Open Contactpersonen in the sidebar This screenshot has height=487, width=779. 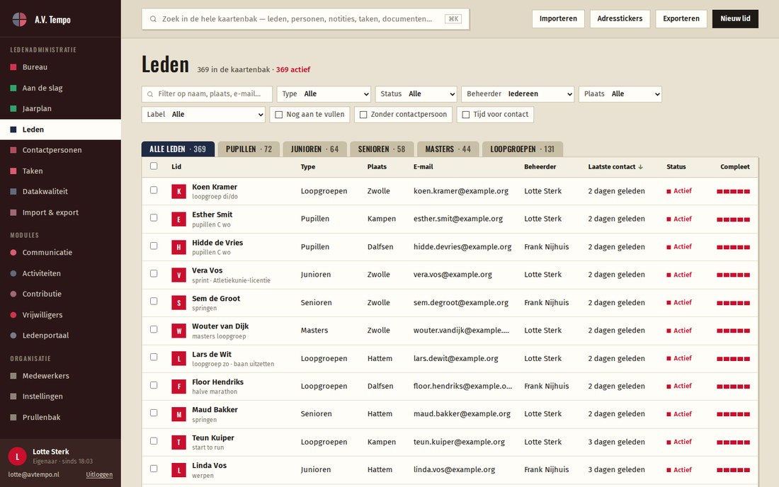pyautogui.click(x=52, y=150)
